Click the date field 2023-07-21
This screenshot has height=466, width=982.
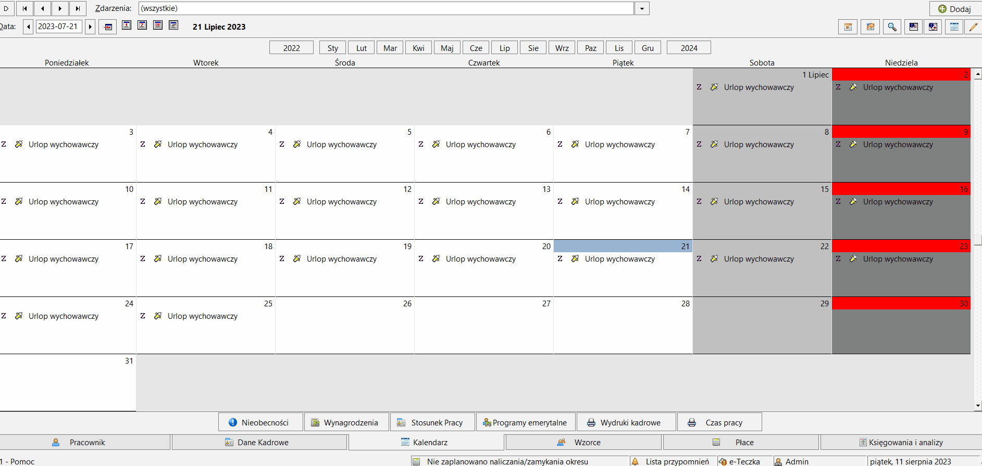coord(58,27)
